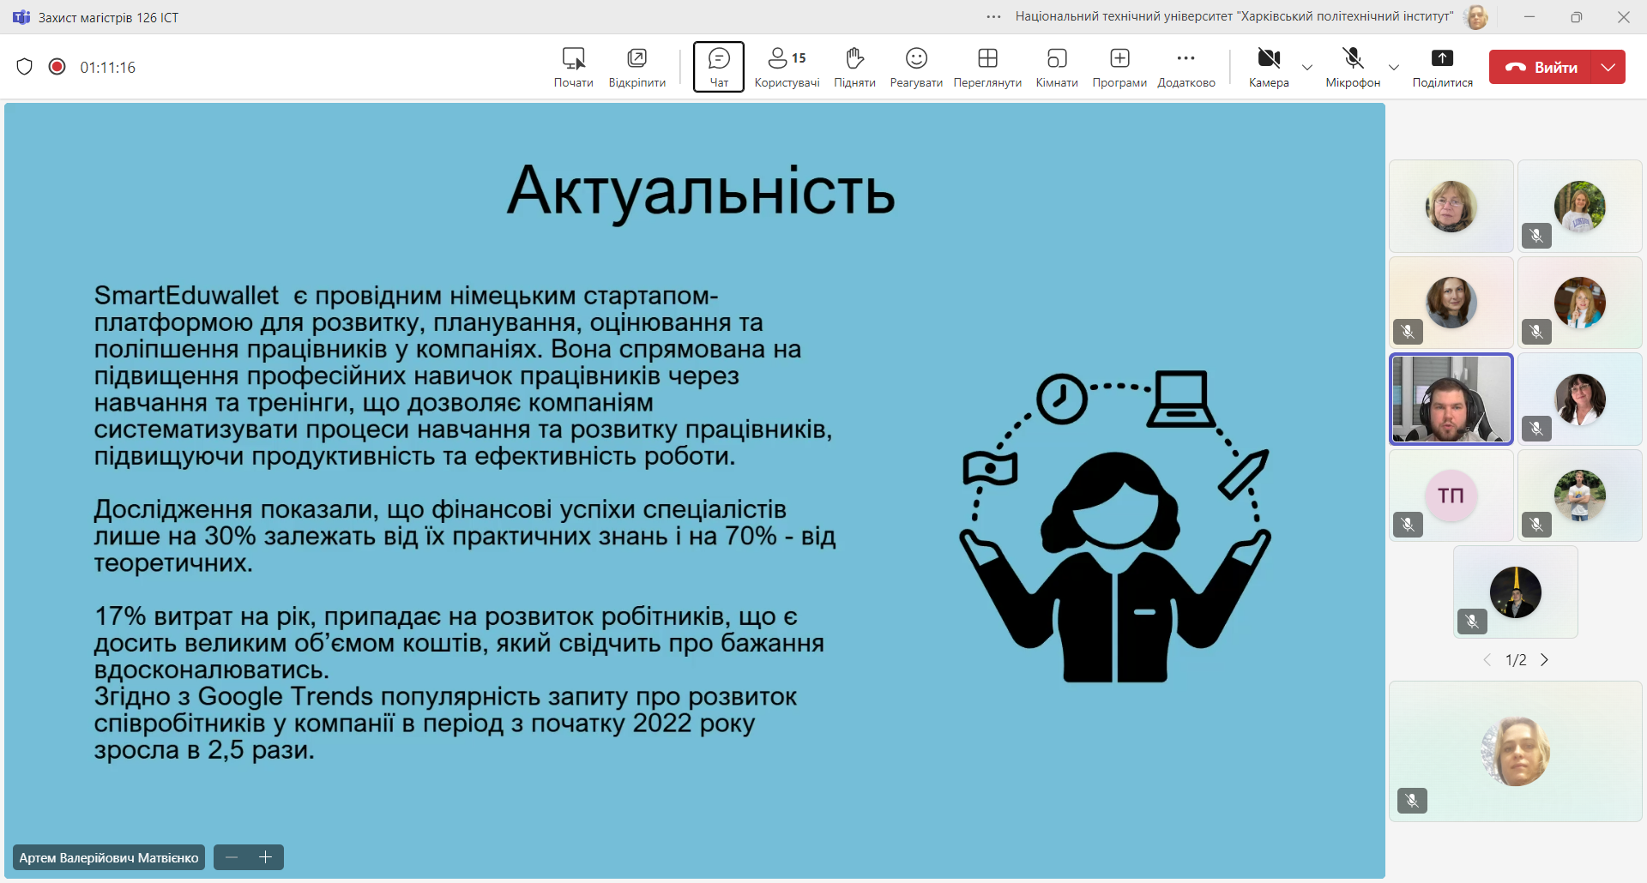Leave the meeting with Вийти button

pyautogui.click(x=1541, y=67)
